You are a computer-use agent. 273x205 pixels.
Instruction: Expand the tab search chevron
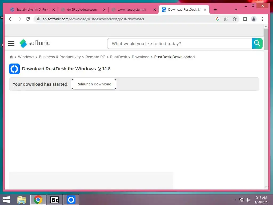coord(236,10)
